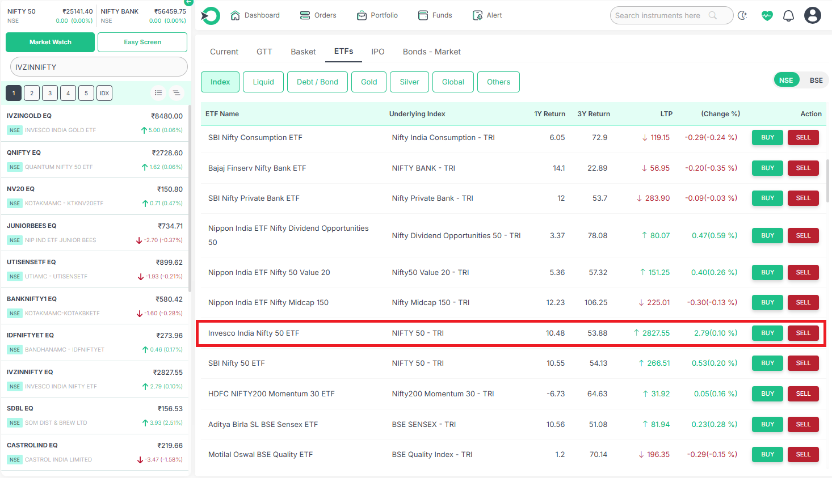Screen dimensions: 832x478
Task: Open the Funds section
Action: pos(435,15)
